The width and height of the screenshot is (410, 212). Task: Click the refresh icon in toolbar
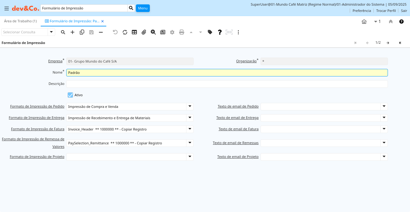125,32
